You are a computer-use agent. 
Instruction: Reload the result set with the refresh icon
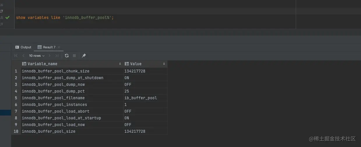(67, 56)
